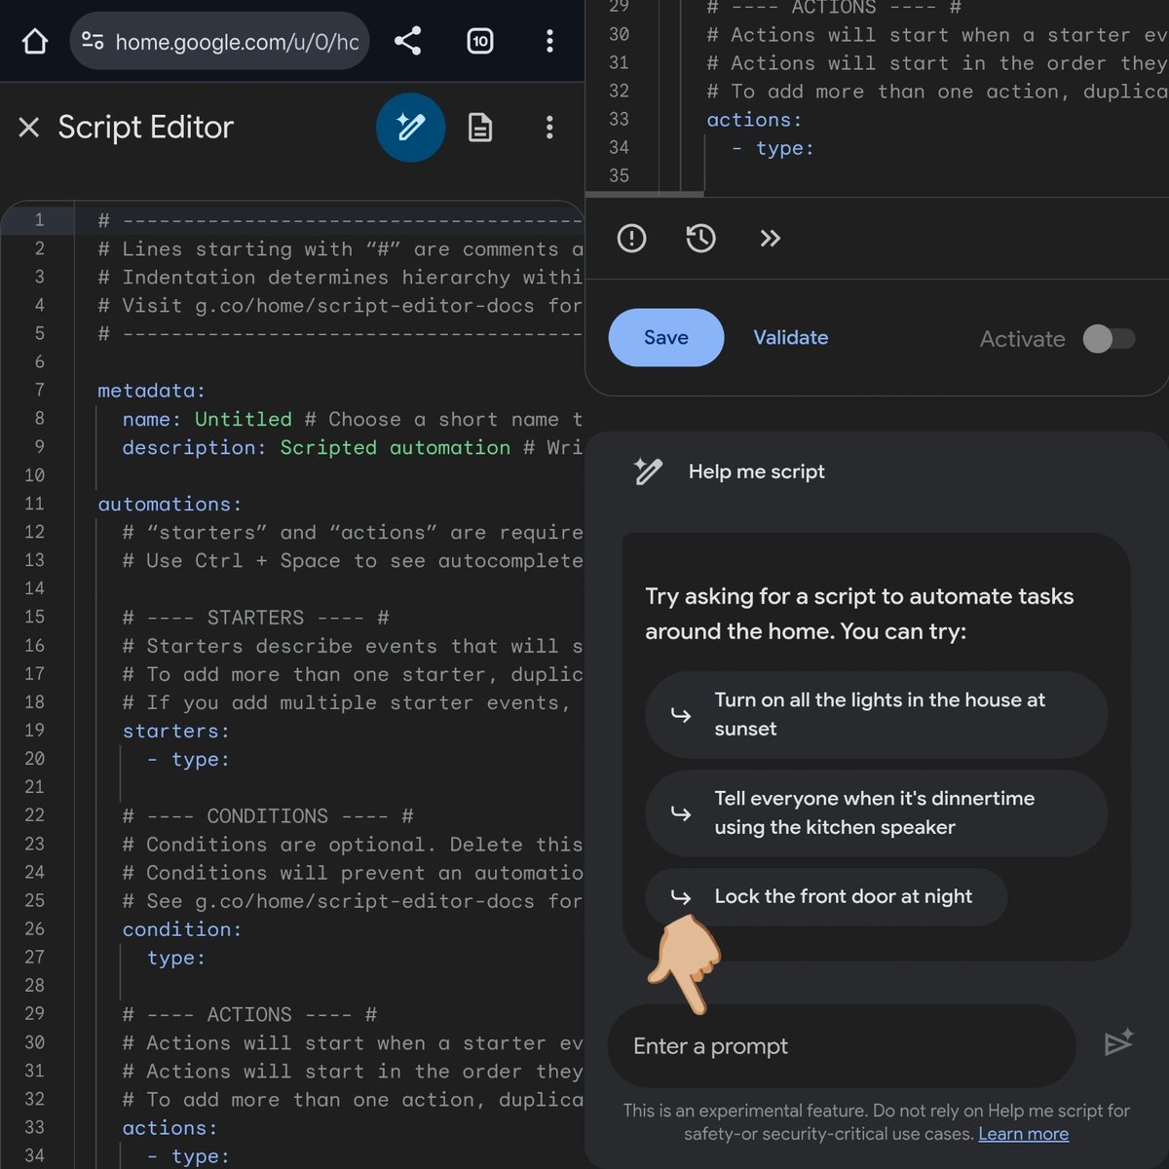Tap the share icon in browser toolbar
The image size is (1169, 1169).
pos(407,41)
